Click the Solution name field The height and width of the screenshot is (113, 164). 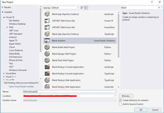pyautogui.click(x=70, y=100)
